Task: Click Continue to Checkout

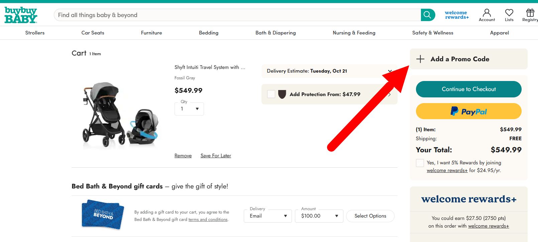Action: point(468,89)
